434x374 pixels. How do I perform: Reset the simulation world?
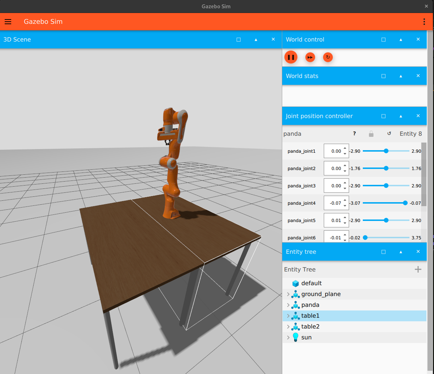[x=328, y=57]
